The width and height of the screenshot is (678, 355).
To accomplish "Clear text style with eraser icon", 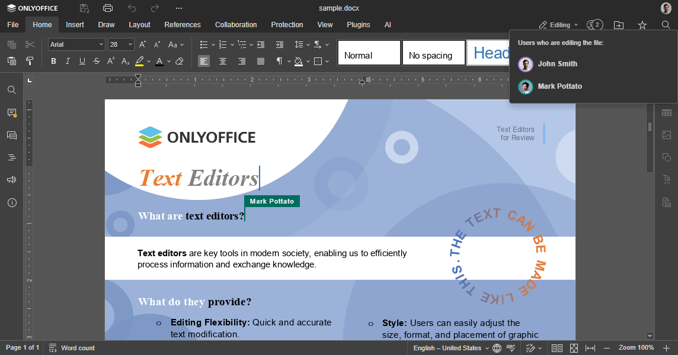I will (x=180, y=62).
